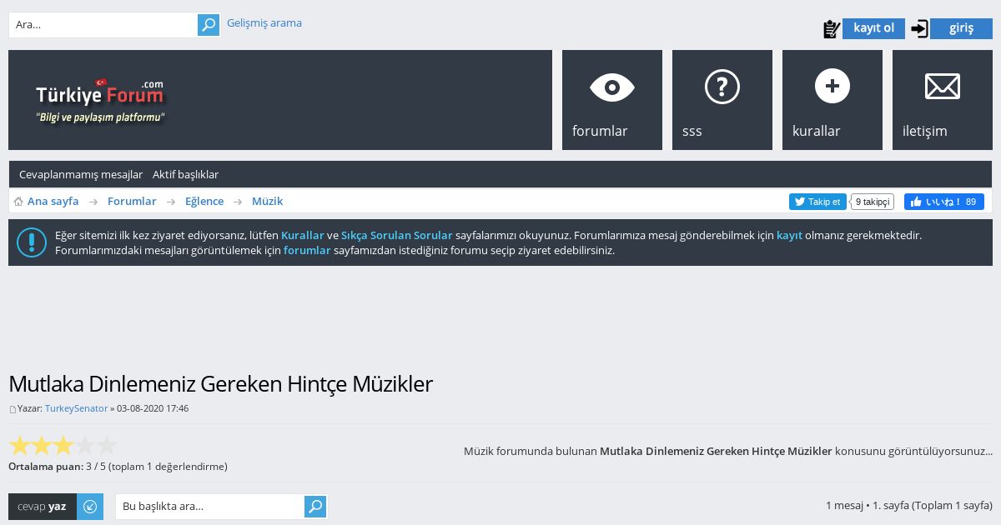This screenshot has height=525, width=1001.
Task: Click the reply arrow icon beside cevap yaz
Action: [90, 507]
